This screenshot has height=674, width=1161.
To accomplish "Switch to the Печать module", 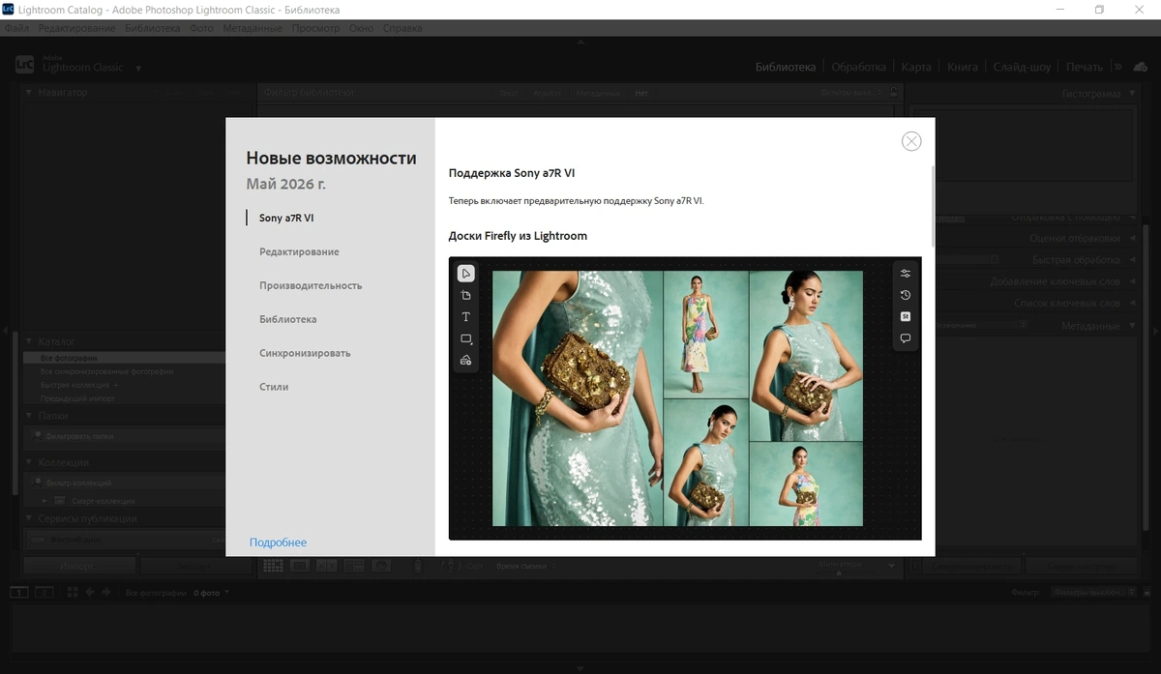I will coord(1084,67).
